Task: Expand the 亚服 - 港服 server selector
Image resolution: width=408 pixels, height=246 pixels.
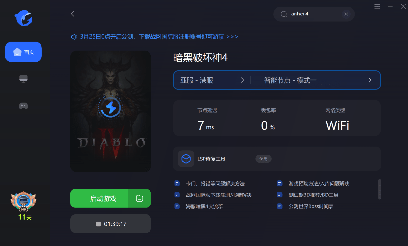Action: tap(212, 80)
